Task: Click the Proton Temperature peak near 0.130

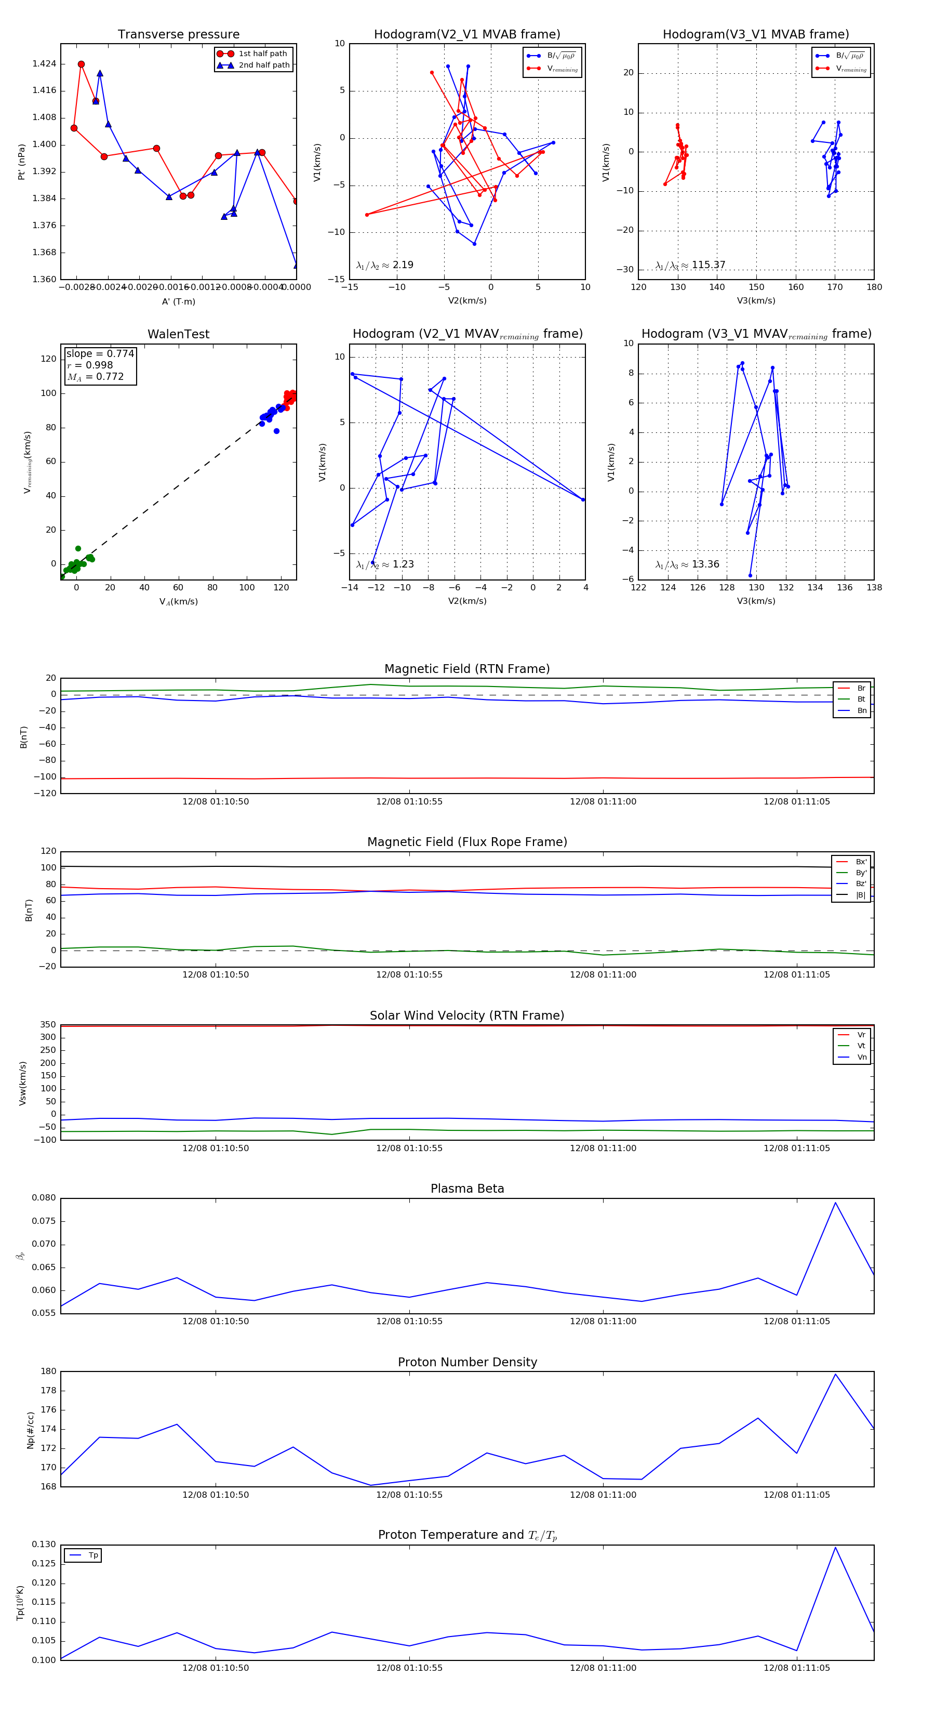Action: 835,1548
